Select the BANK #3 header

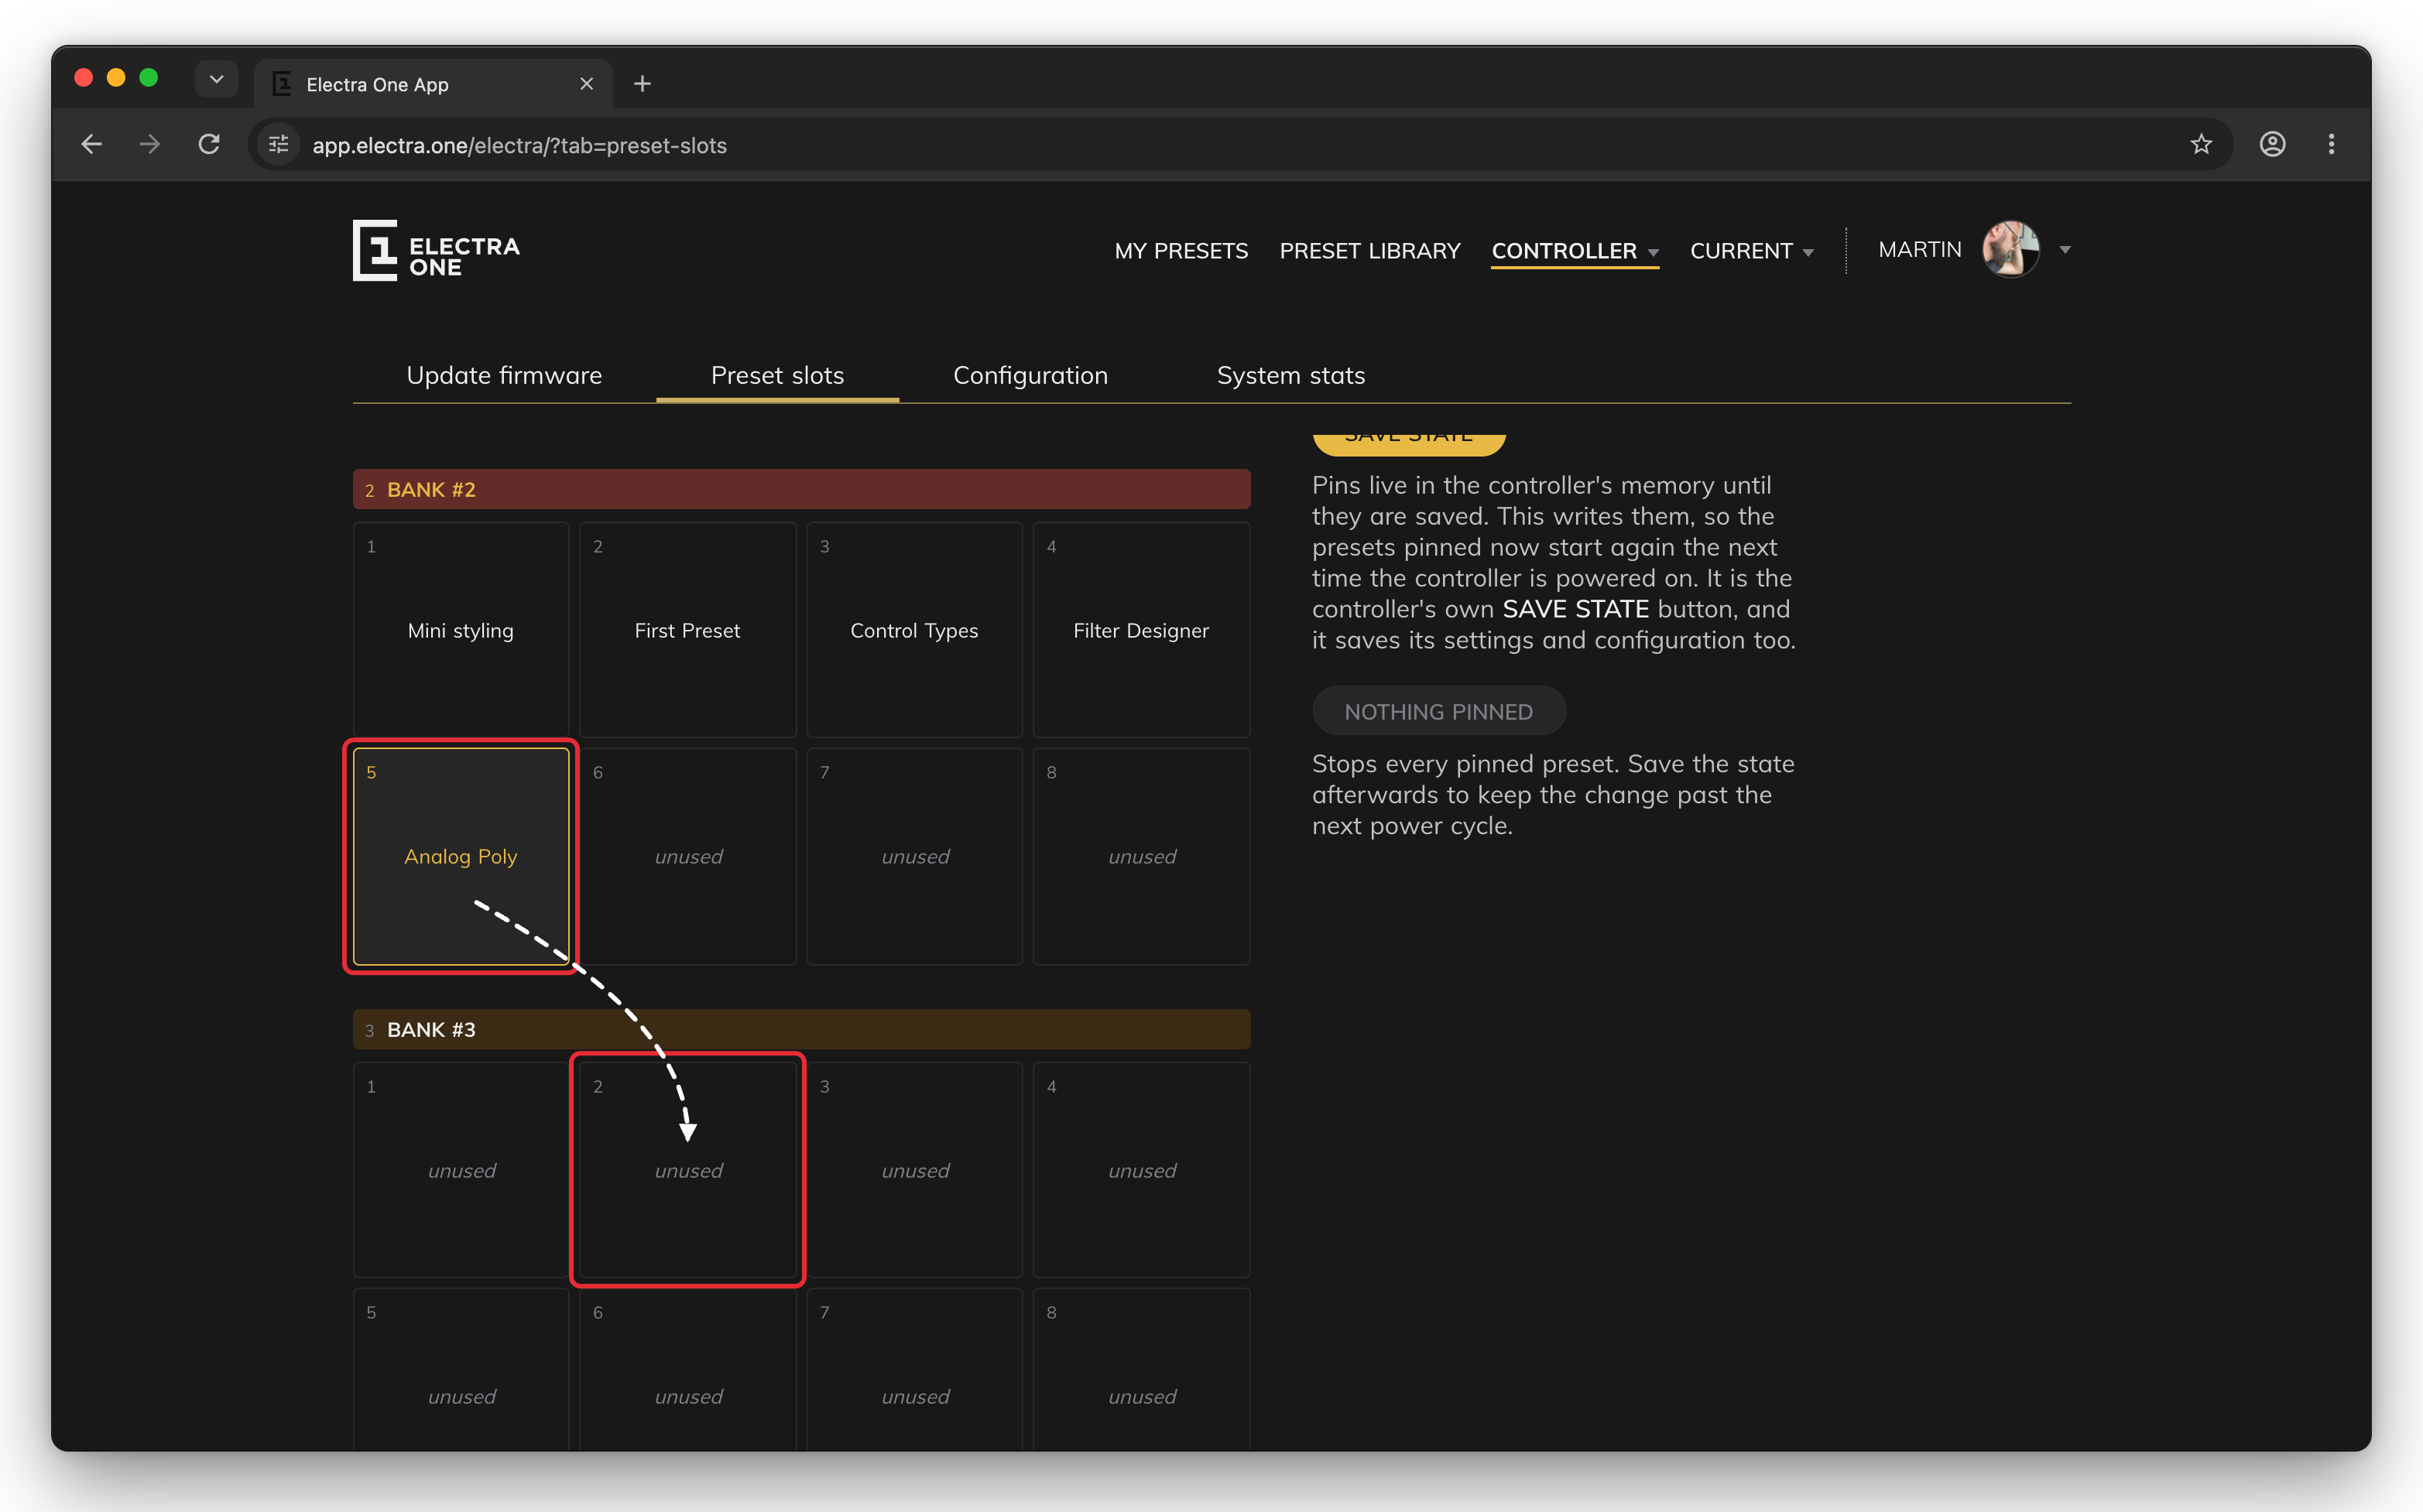[801, 1029]
